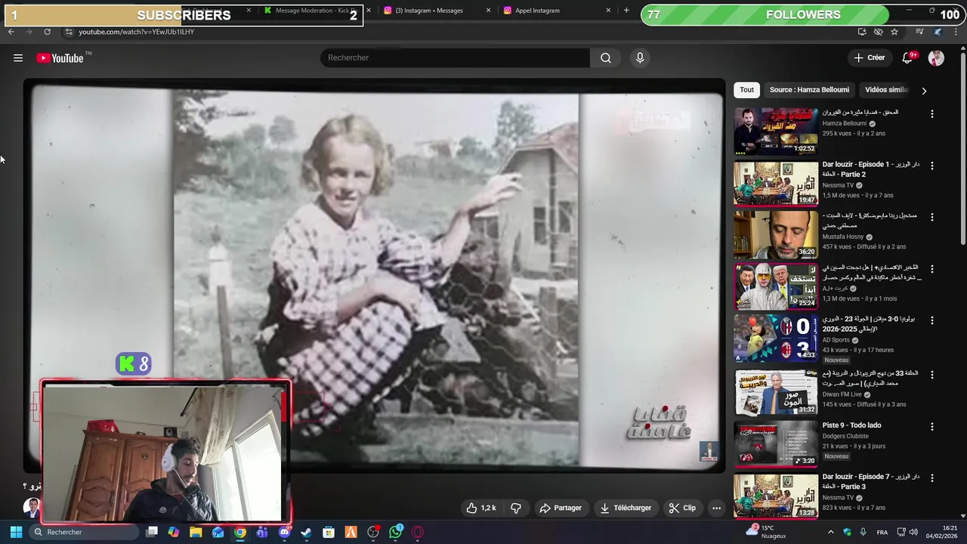Click the Partager button
This screenshot has height=544, width=967.
coord(561,508)
